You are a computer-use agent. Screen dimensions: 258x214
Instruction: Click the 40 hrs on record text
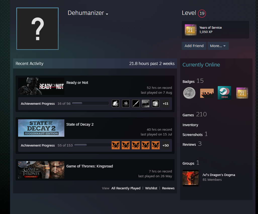[x=159, y=129]
